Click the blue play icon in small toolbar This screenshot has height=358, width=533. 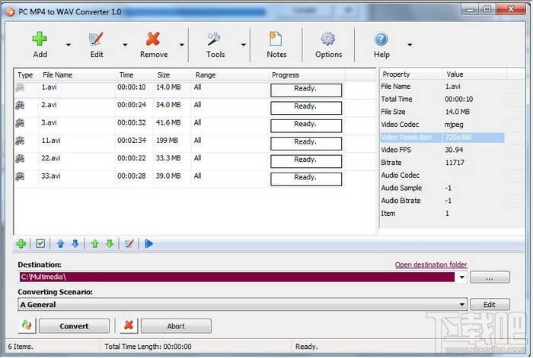148,244
